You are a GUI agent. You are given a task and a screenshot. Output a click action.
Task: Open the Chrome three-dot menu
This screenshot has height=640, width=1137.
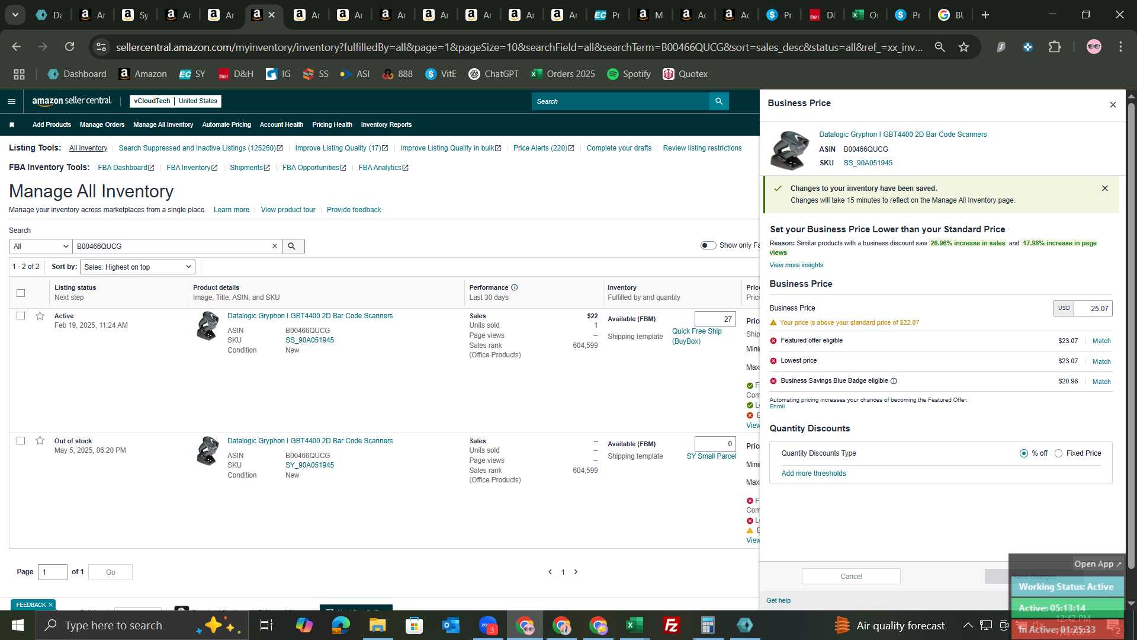coord(1120,47)
